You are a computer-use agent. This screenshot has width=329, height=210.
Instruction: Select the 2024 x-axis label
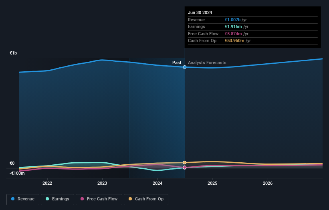click(157, 183)
